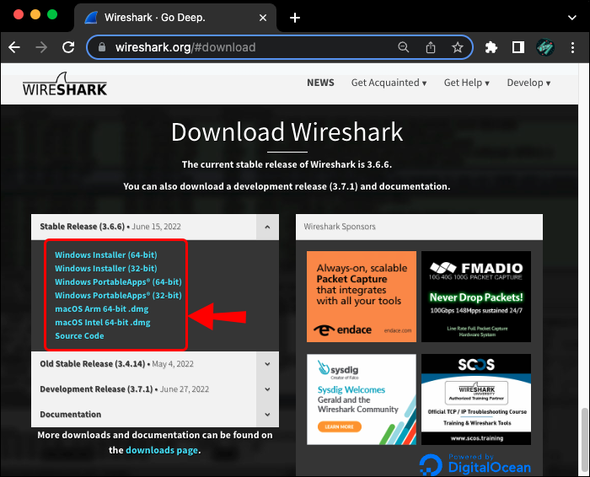Toggle the browser side panel icon
This screenshot has height=477, width=590.
[x=518, y=47]
